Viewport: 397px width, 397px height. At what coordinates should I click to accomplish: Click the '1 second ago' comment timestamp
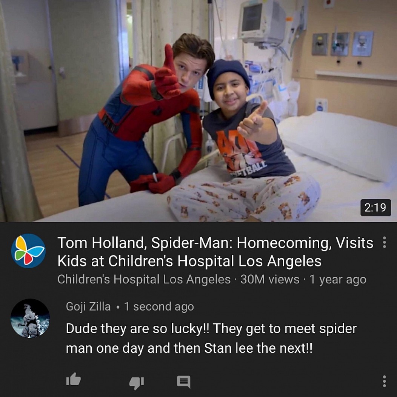pyautogui.click(x=159, y=306)
